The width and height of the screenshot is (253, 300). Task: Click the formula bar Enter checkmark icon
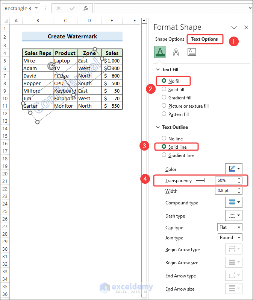pyautogui.click(x=72, y=8)
